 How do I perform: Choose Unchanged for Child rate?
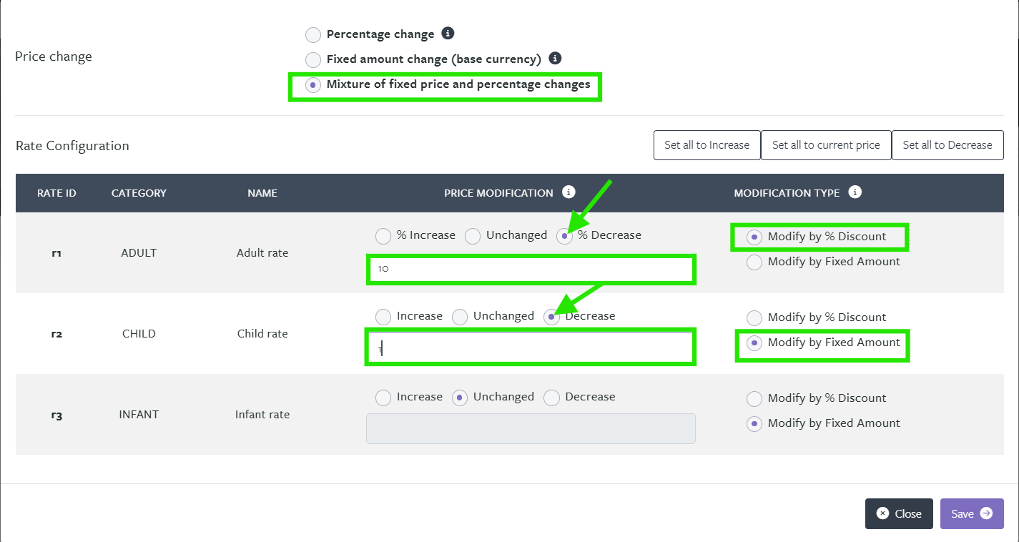[x=460, y=317]
